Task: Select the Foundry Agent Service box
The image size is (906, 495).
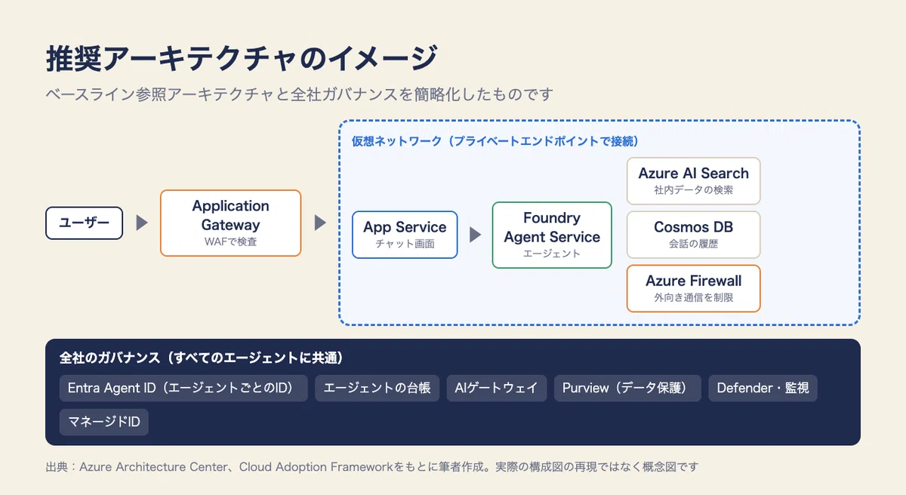Action: click(x=552, y=235)
